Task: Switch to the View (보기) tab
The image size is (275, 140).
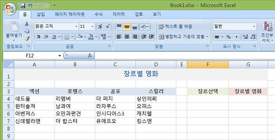Action: [x=157, y=14]
